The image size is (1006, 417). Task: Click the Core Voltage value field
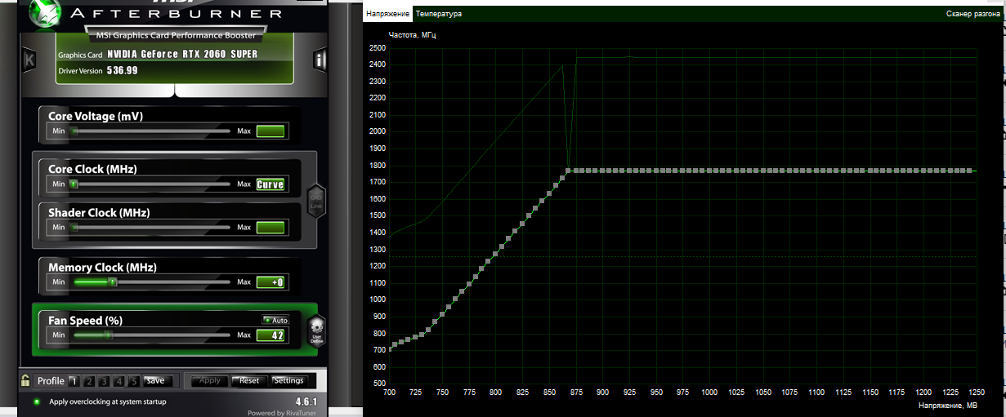pyautogui.click(x=270, y=131)
